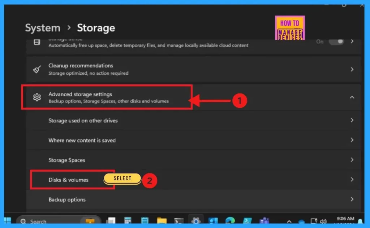370x228 pixels.
Task: Go back to System in breadcrumb
Action: coord(43,28)
